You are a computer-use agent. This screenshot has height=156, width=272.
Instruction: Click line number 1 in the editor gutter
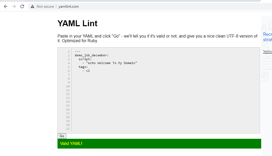[x=69, y=51]
